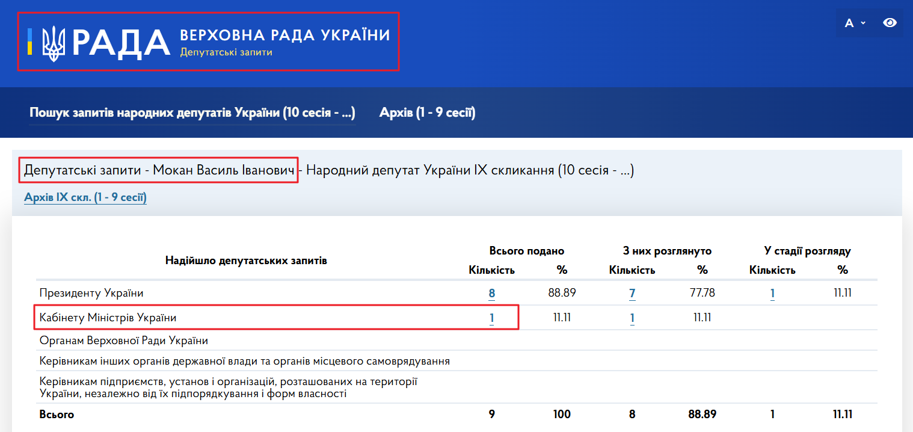
Task: Toggle accessibility eye icon
Action: [x=890, y=23]
